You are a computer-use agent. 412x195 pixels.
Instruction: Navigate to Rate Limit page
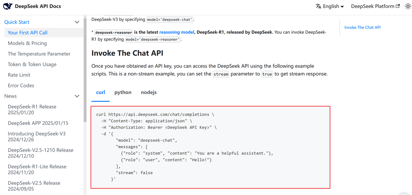[19, 75]
